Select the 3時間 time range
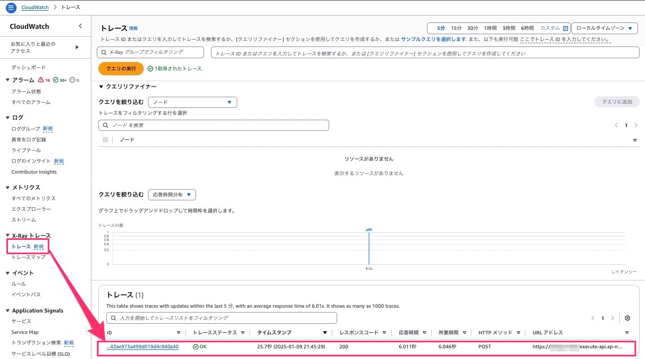The width and height of the screenshot is (645, 359). click(509, 28)
